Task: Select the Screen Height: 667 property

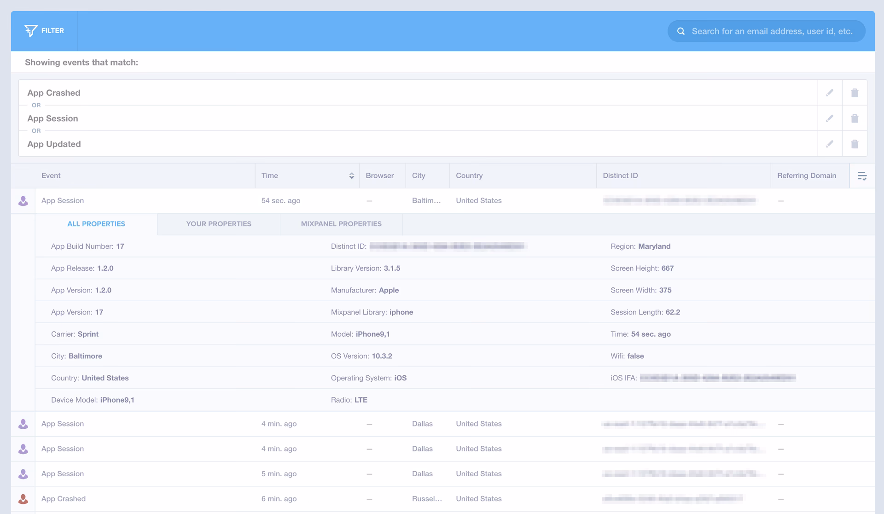Action: [642, 269]
